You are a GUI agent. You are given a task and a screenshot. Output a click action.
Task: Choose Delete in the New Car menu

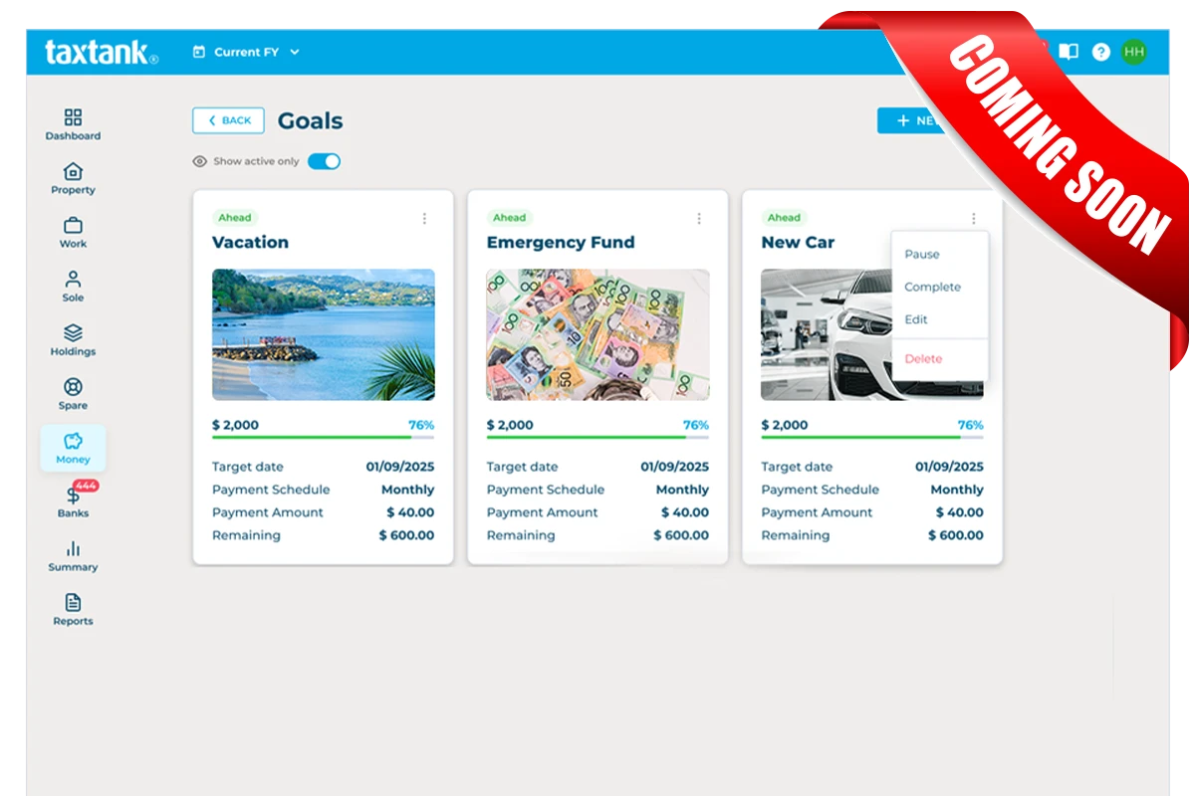point(923,358)
